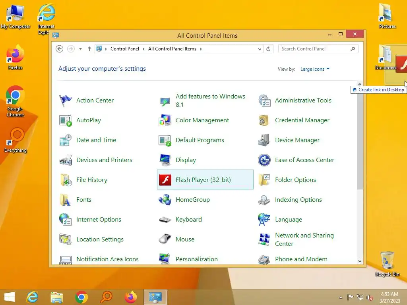Click the network tray icon
Viewport: 407px width, 305px height.
[x=360, y=297]
